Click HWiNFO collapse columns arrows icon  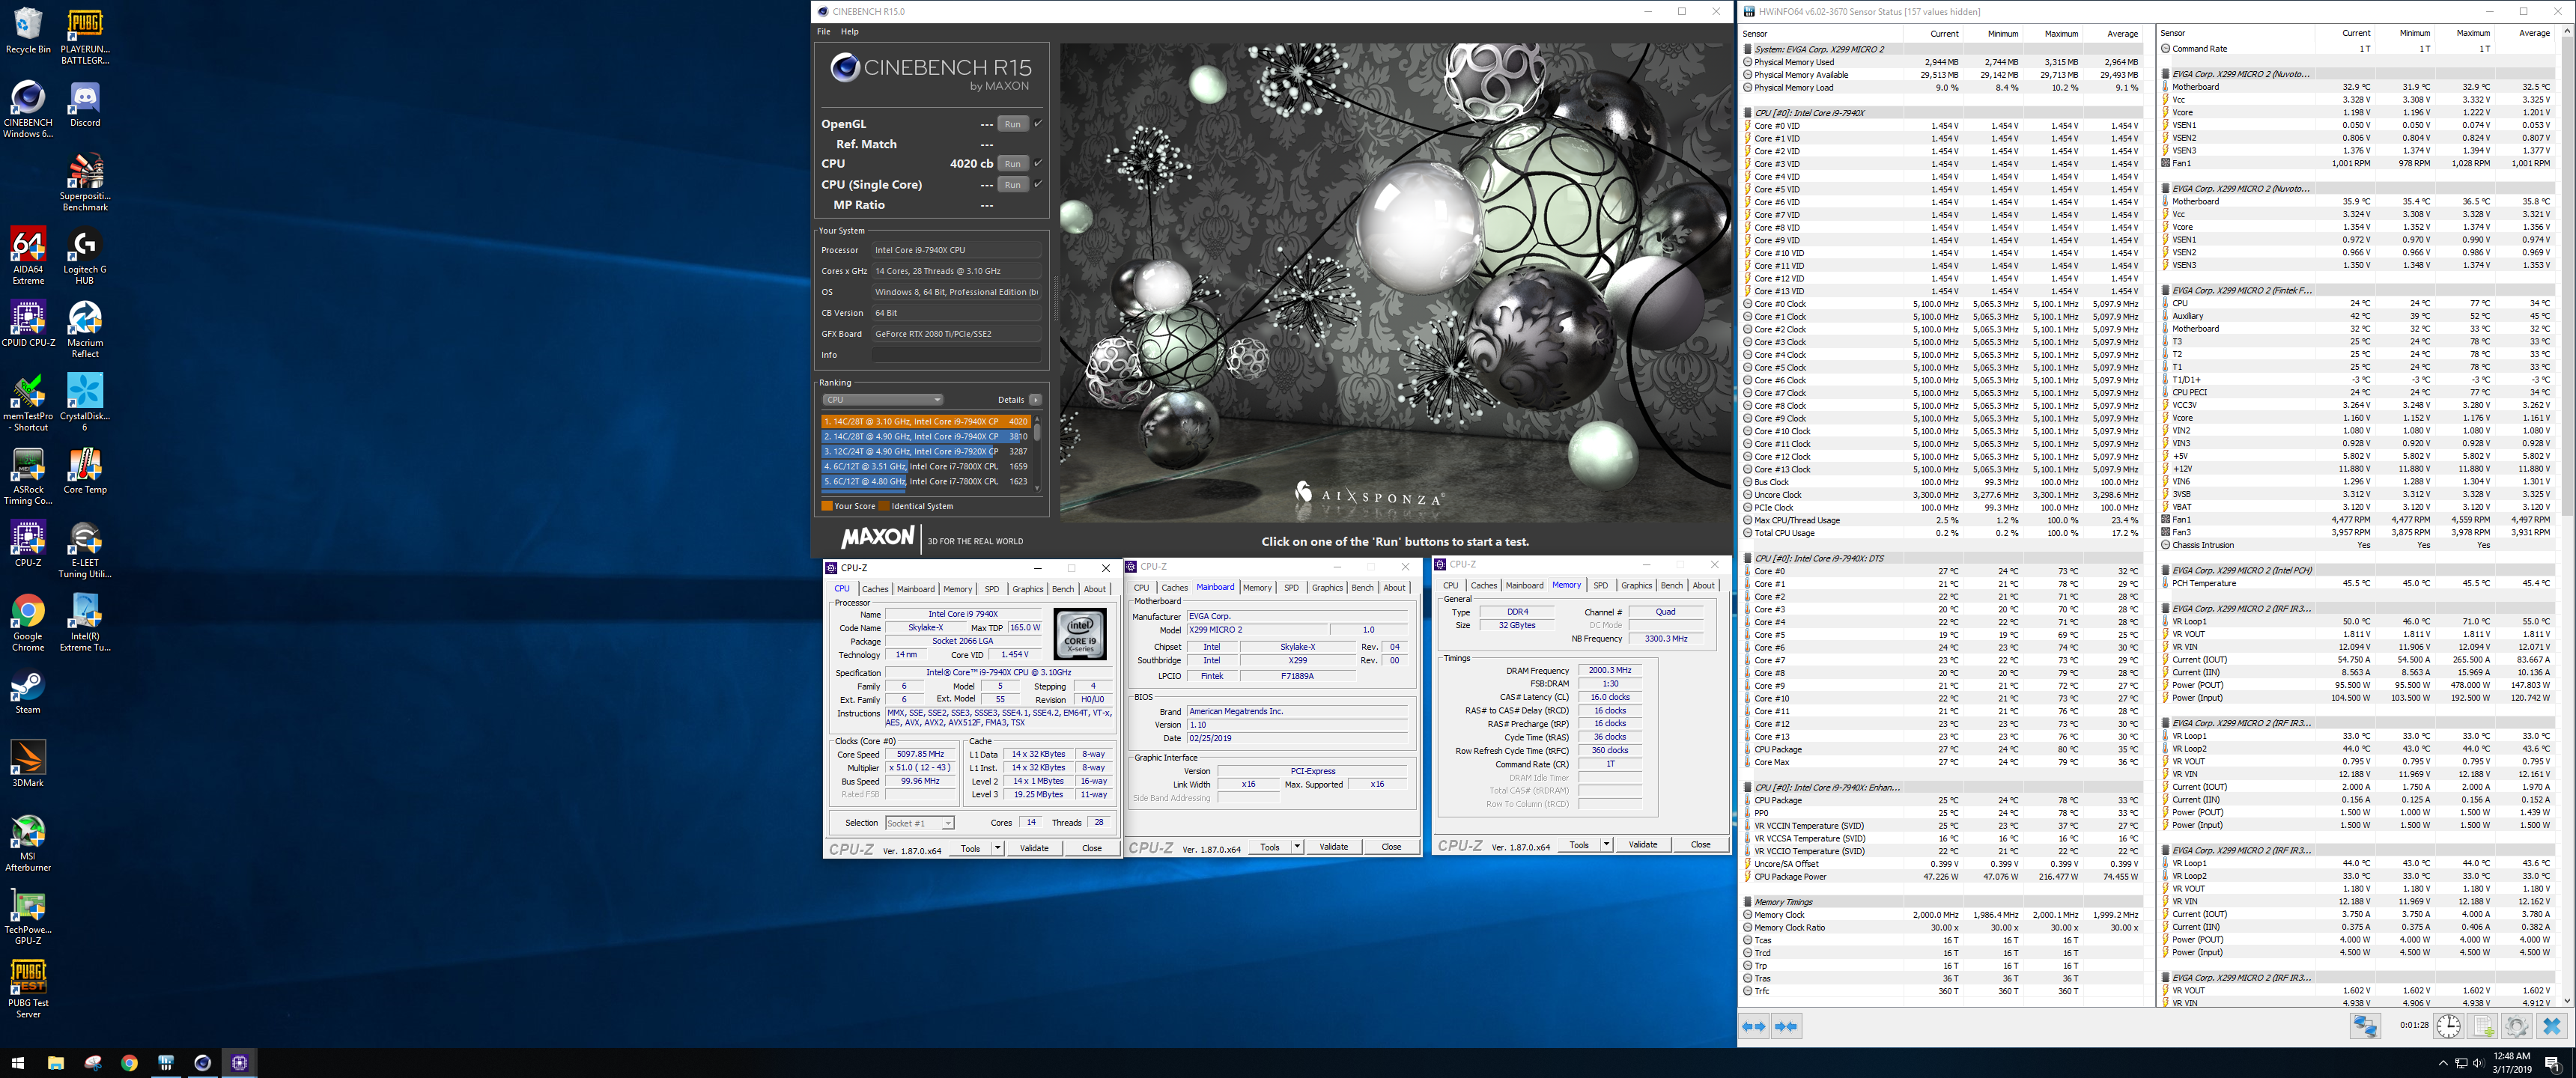click(1786, 1026)
